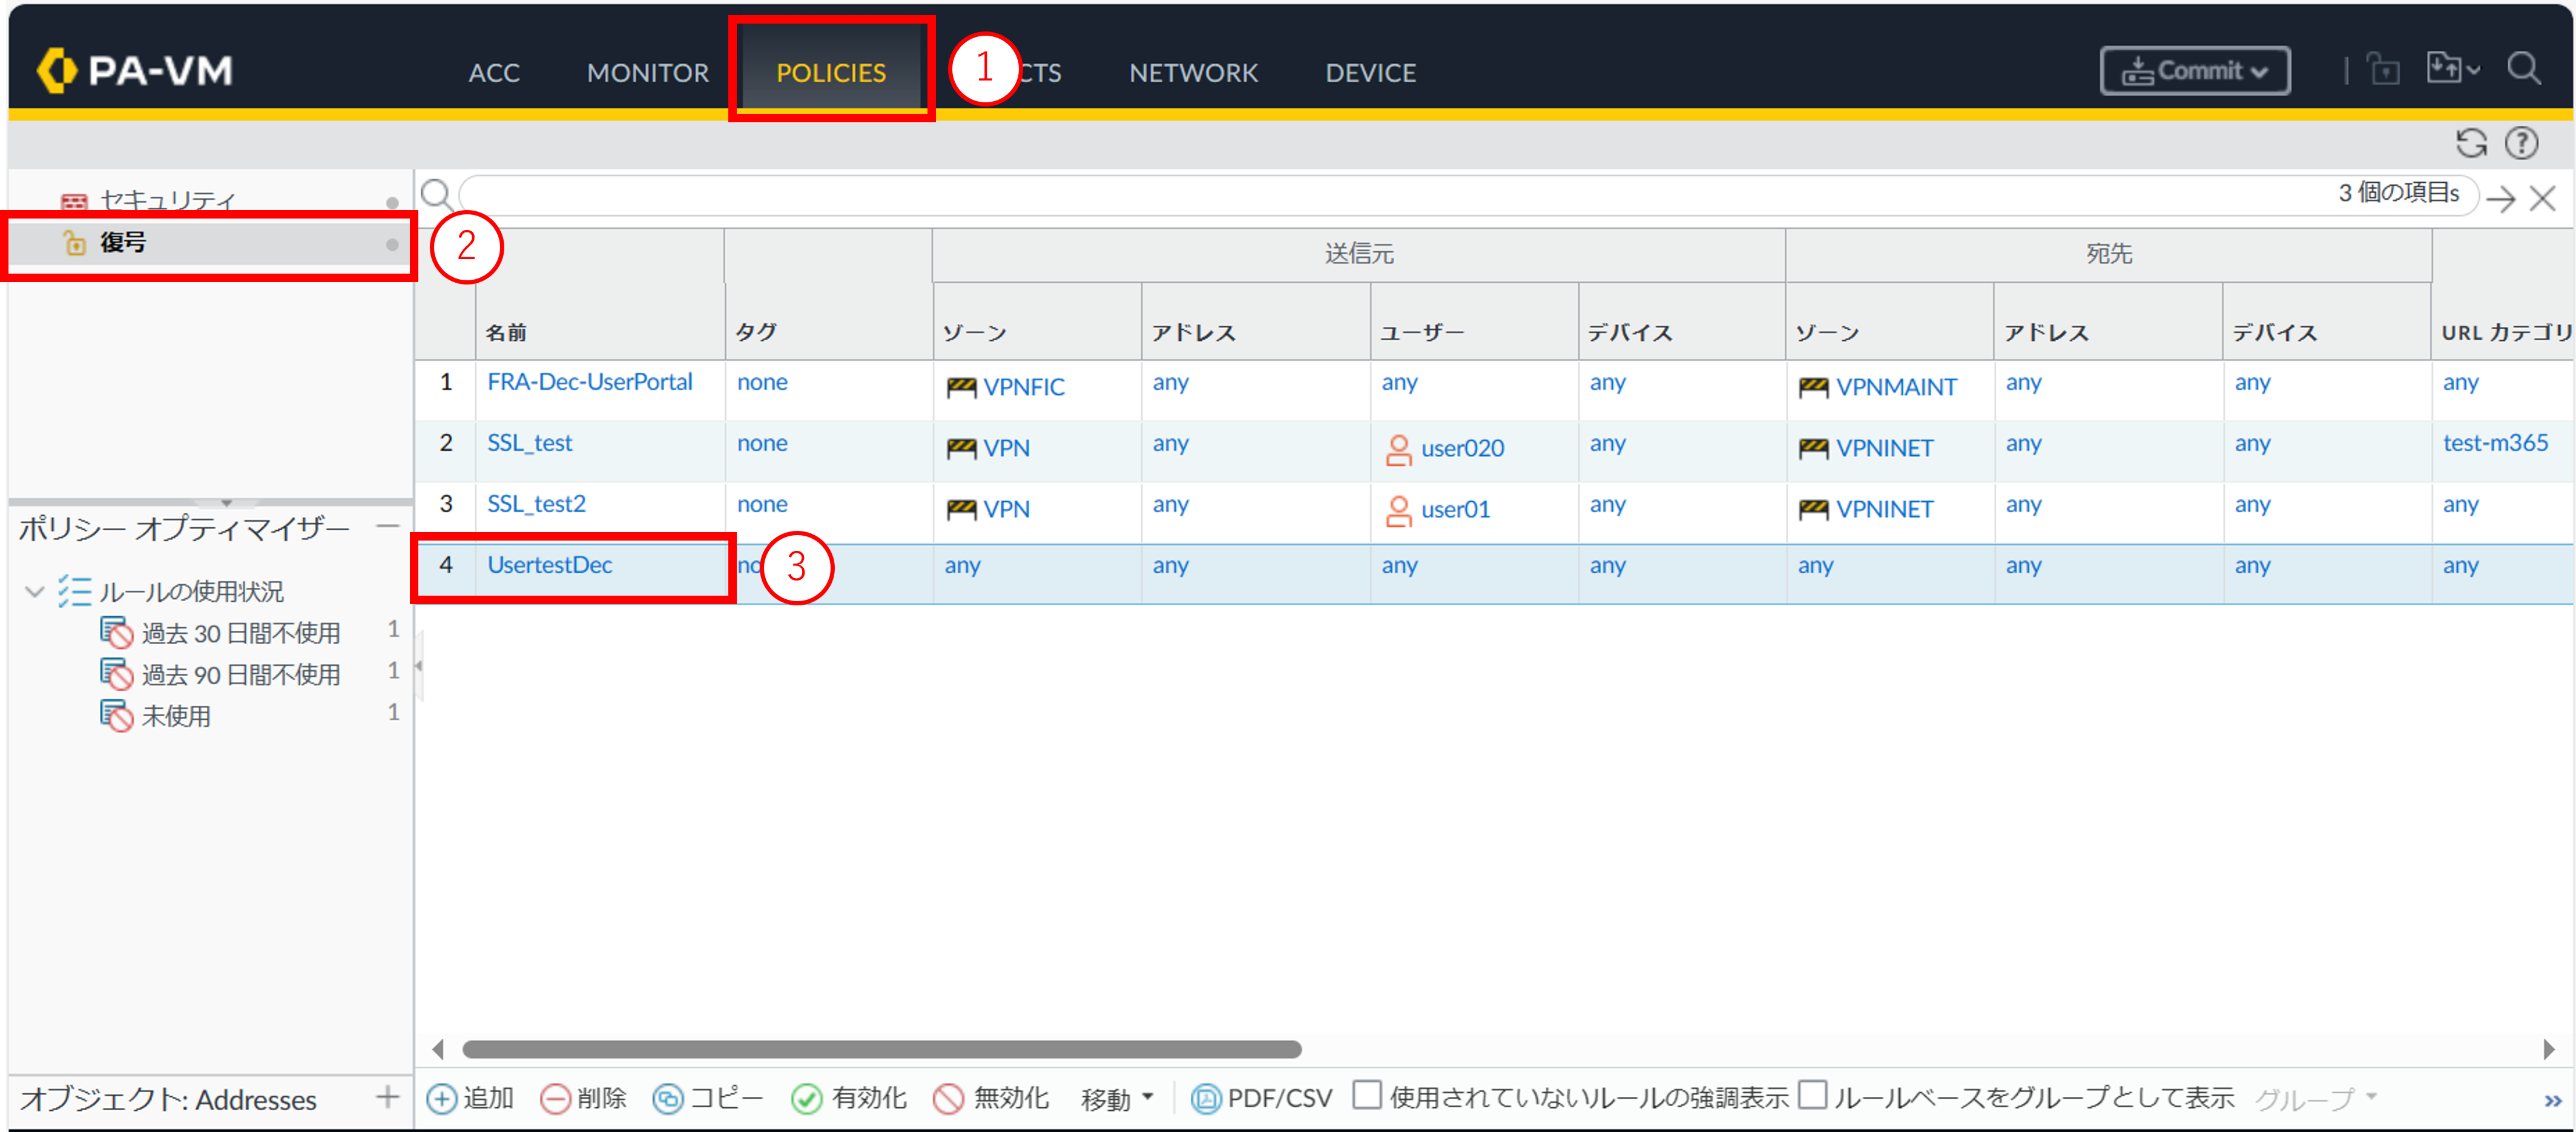The width and height of the screenshot is (2576, 1132).
Task: Open the UsertestDec rule link
Action: tap(549, 565)
